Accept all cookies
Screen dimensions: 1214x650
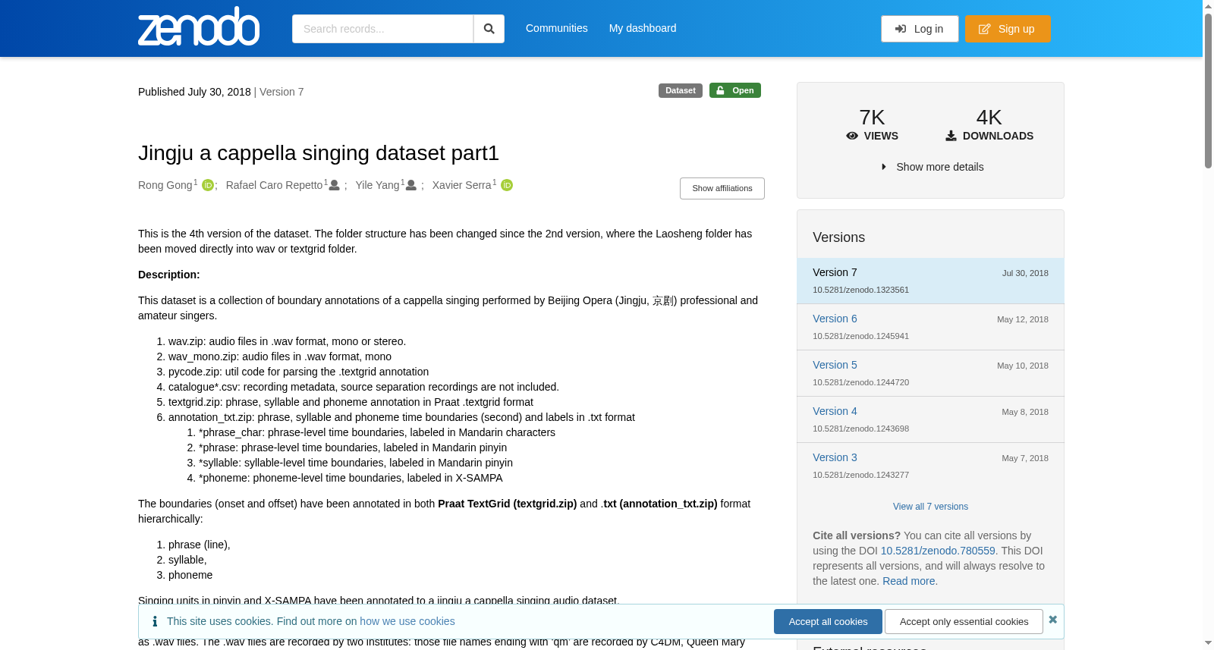[x=828, y=621]
